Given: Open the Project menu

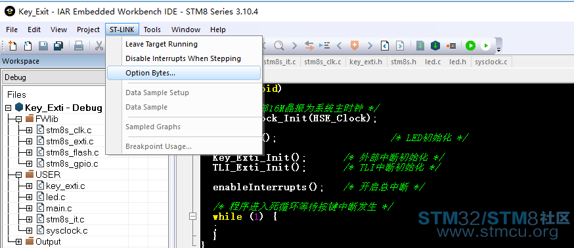Looking at the screenshot, I should [x=88, y=30].
